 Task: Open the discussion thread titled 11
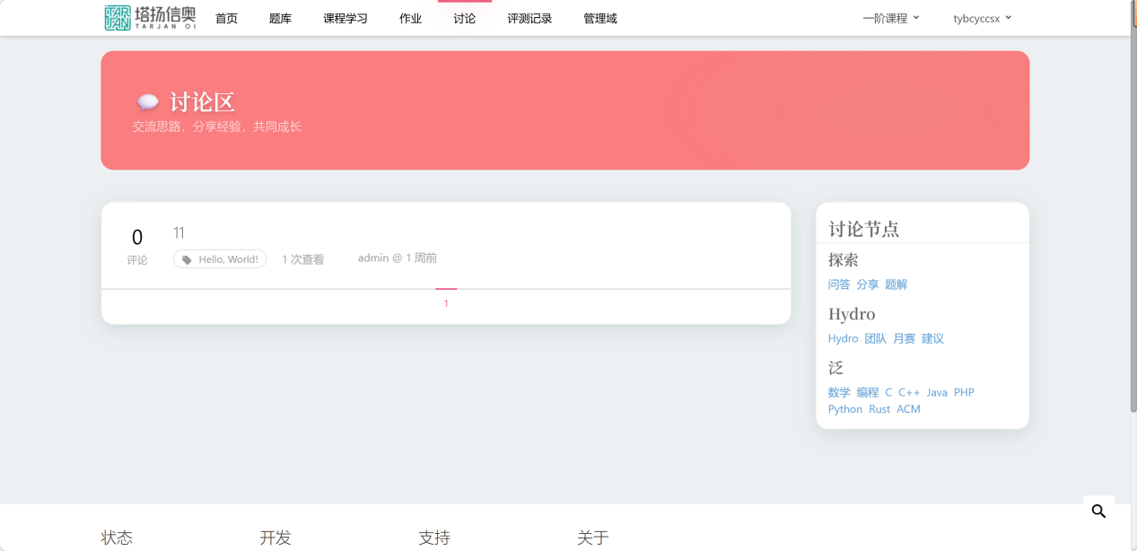click(x=179, y=232)
